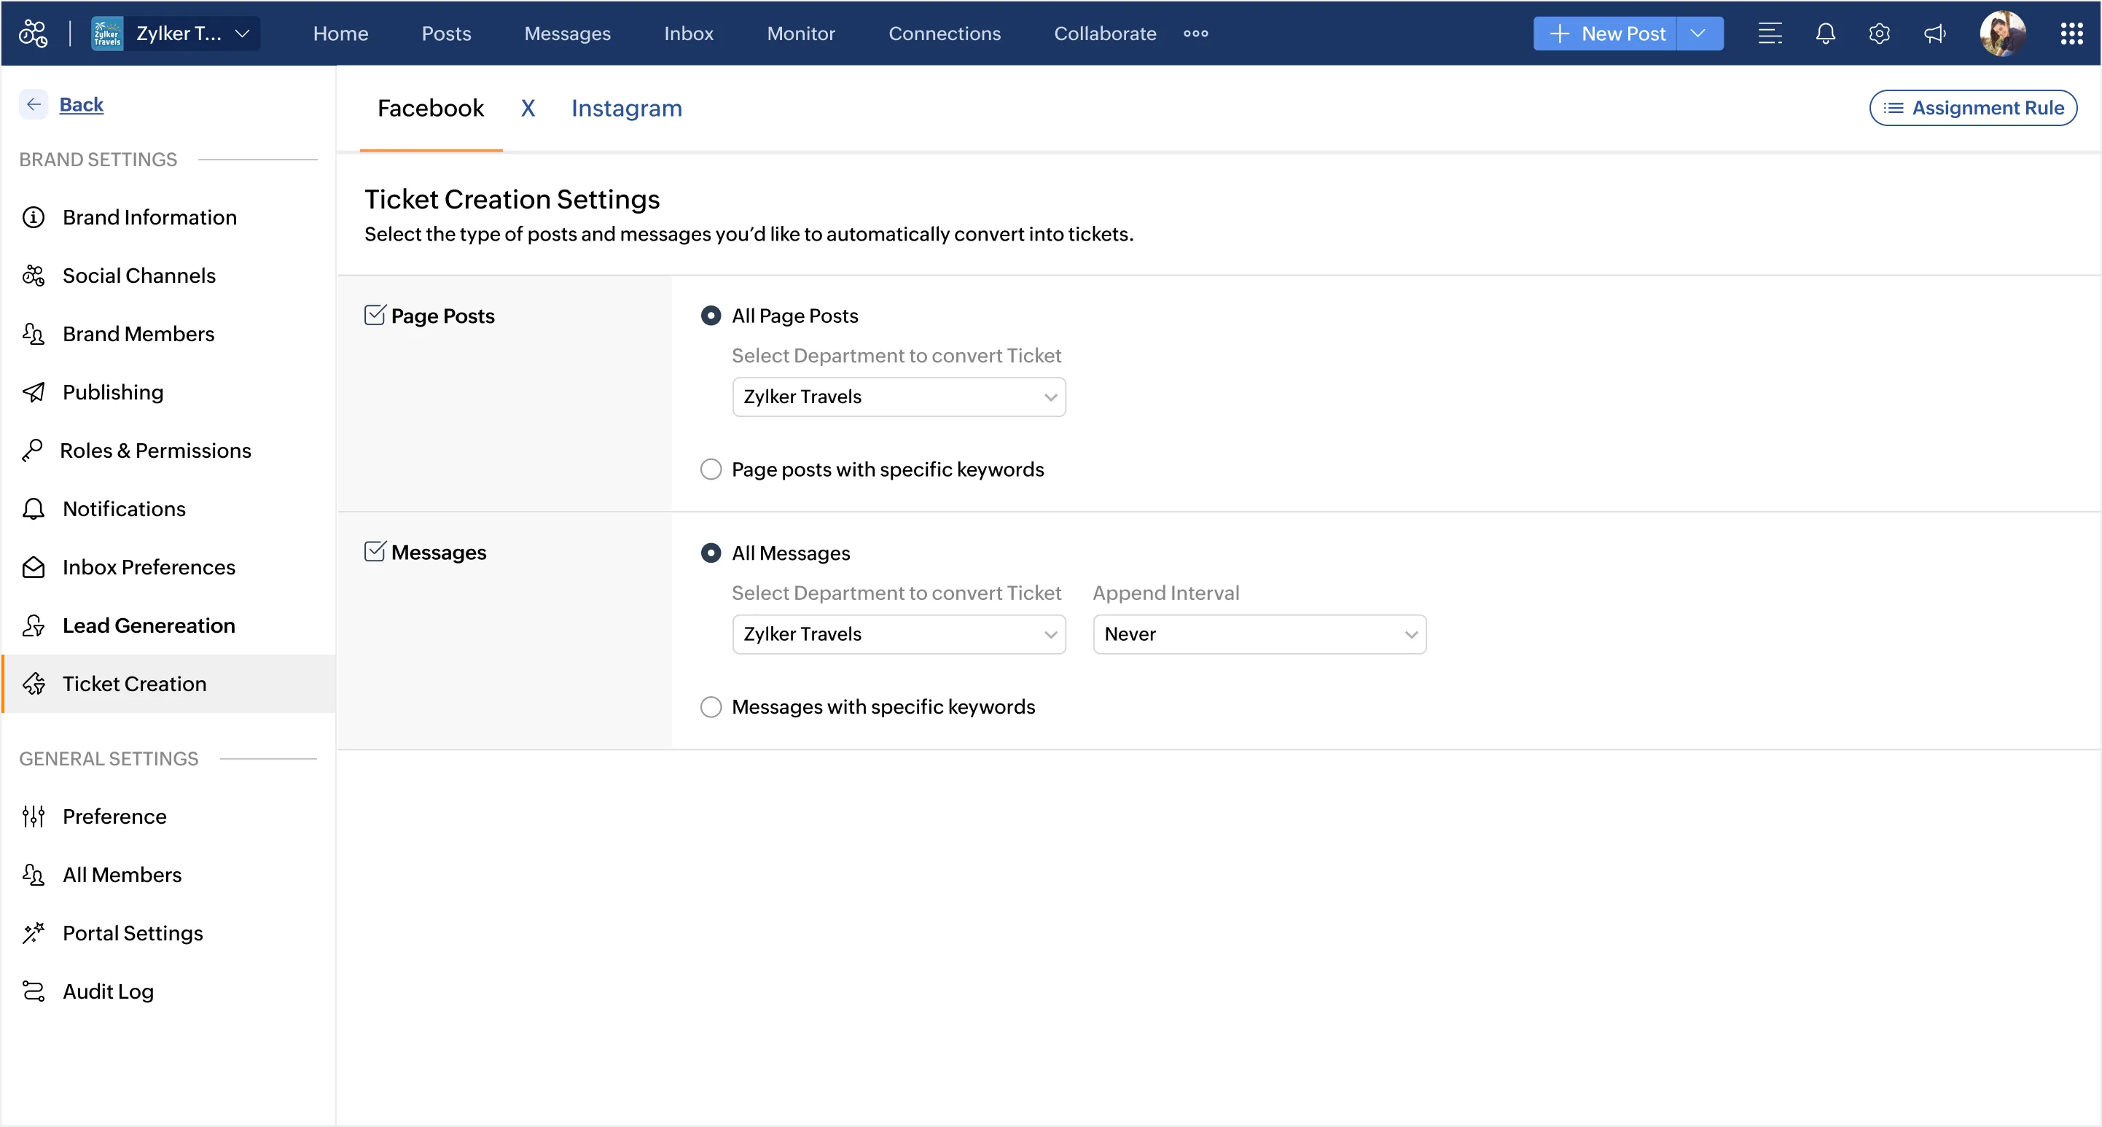Toggle the Messages checkbox
The image size is (2102, 1127).
tap(375, 552)
